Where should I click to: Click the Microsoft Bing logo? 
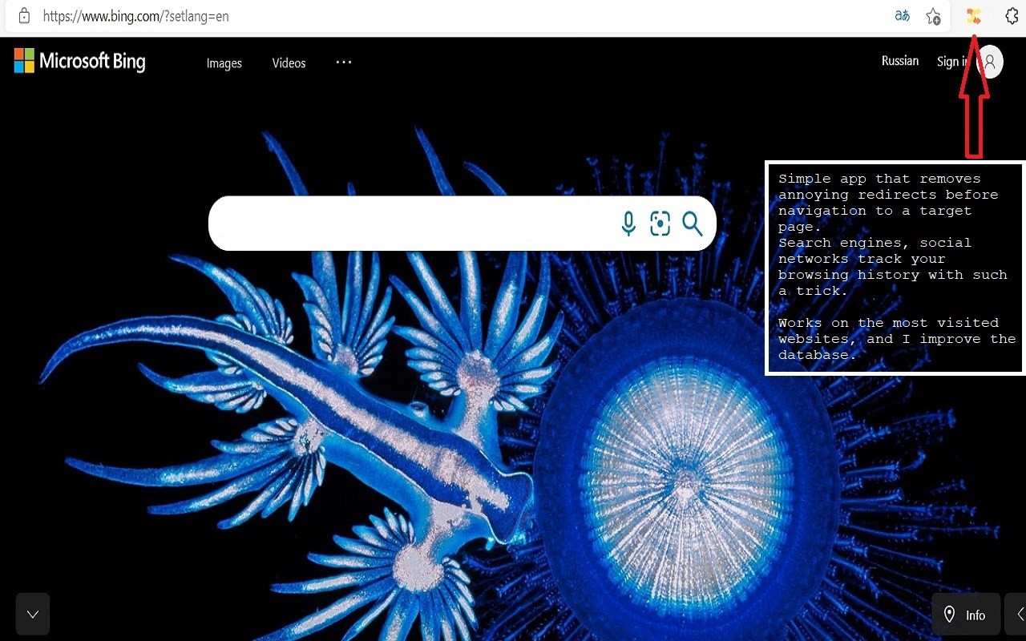click(80, 61)
